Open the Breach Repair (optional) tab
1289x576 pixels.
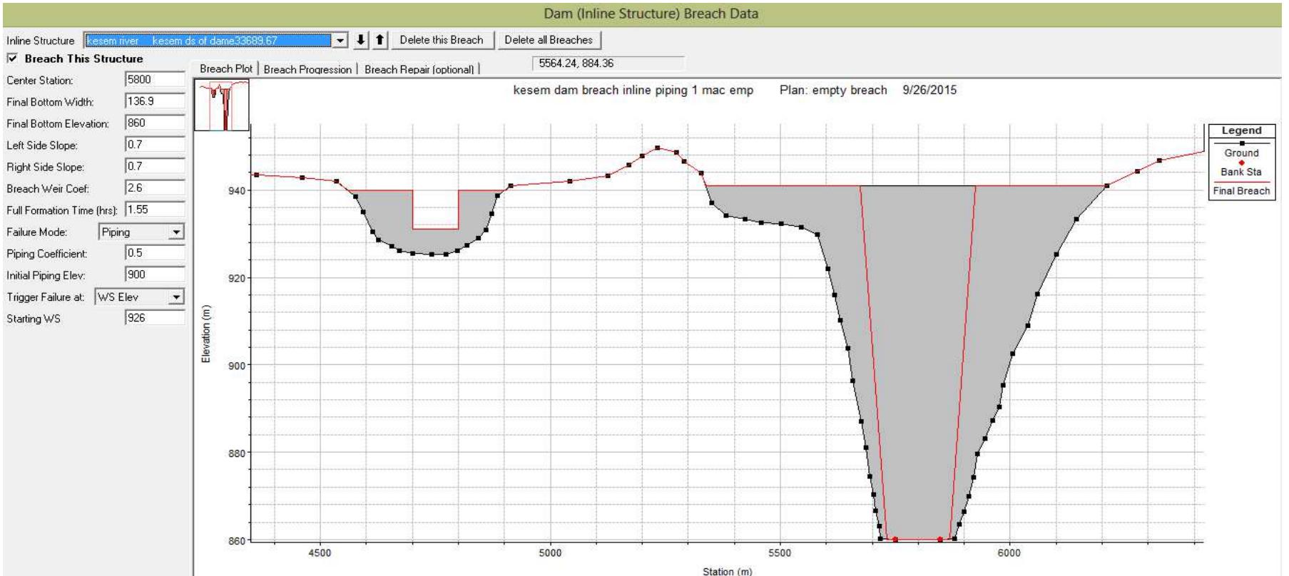tap(419, 69)
